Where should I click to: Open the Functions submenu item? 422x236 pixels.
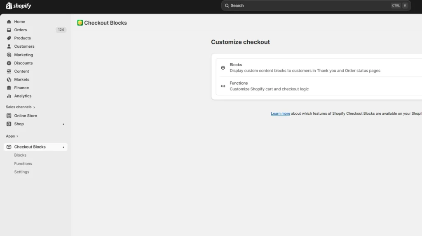pos(23,164)
